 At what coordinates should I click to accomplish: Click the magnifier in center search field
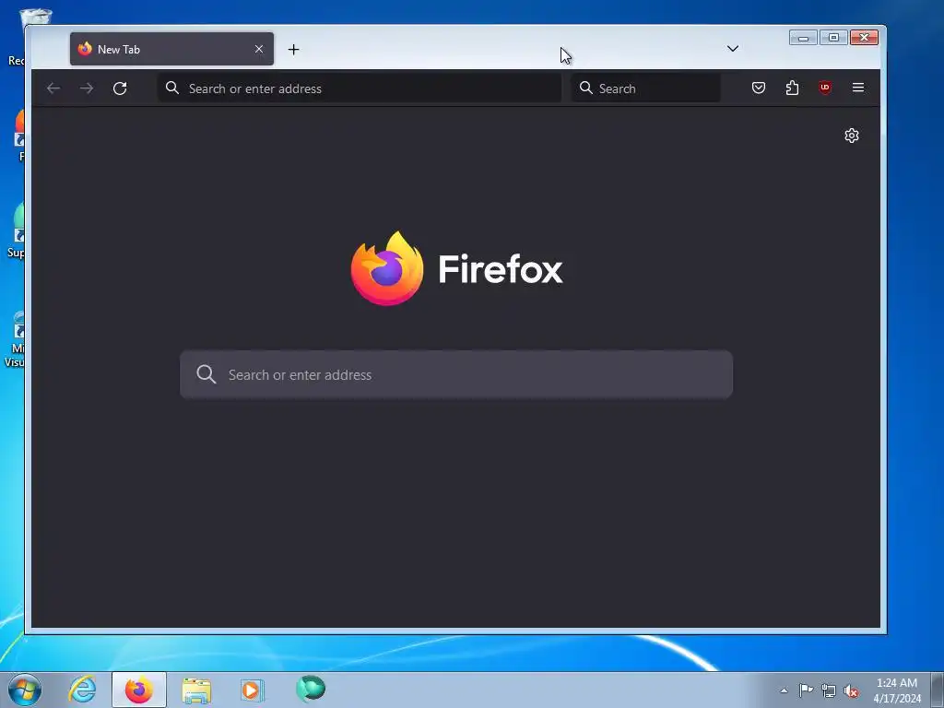click(206, 374)
